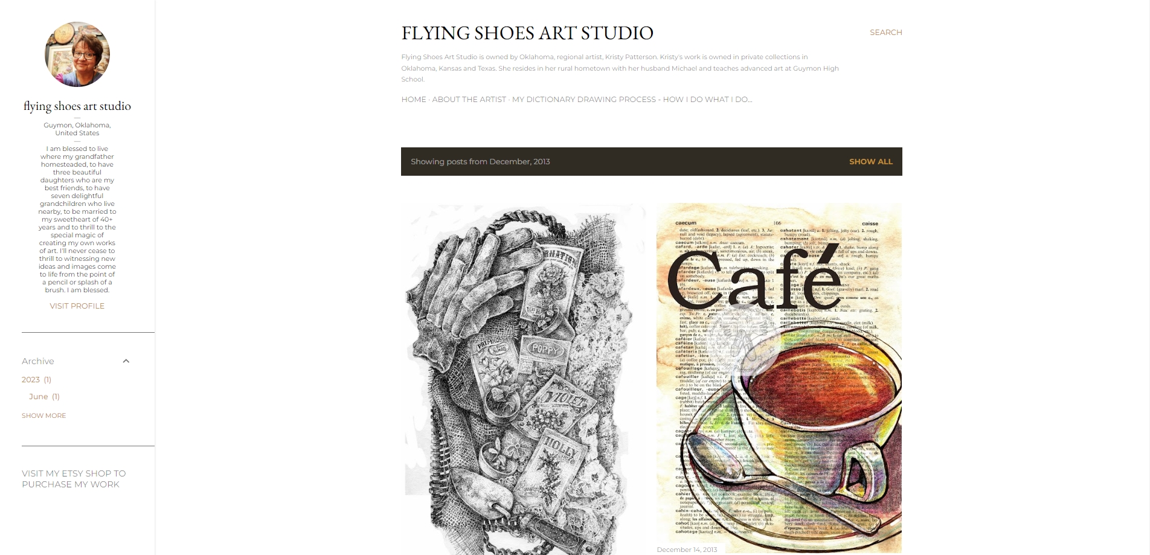Click the blog description text
The image size is (1150, 555).
pos(620,68)
